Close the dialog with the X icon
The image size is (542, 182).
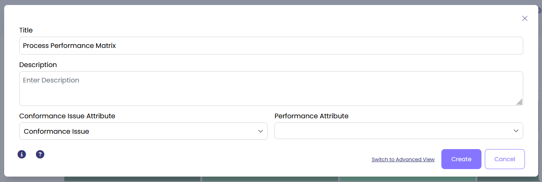pos(525,18)
